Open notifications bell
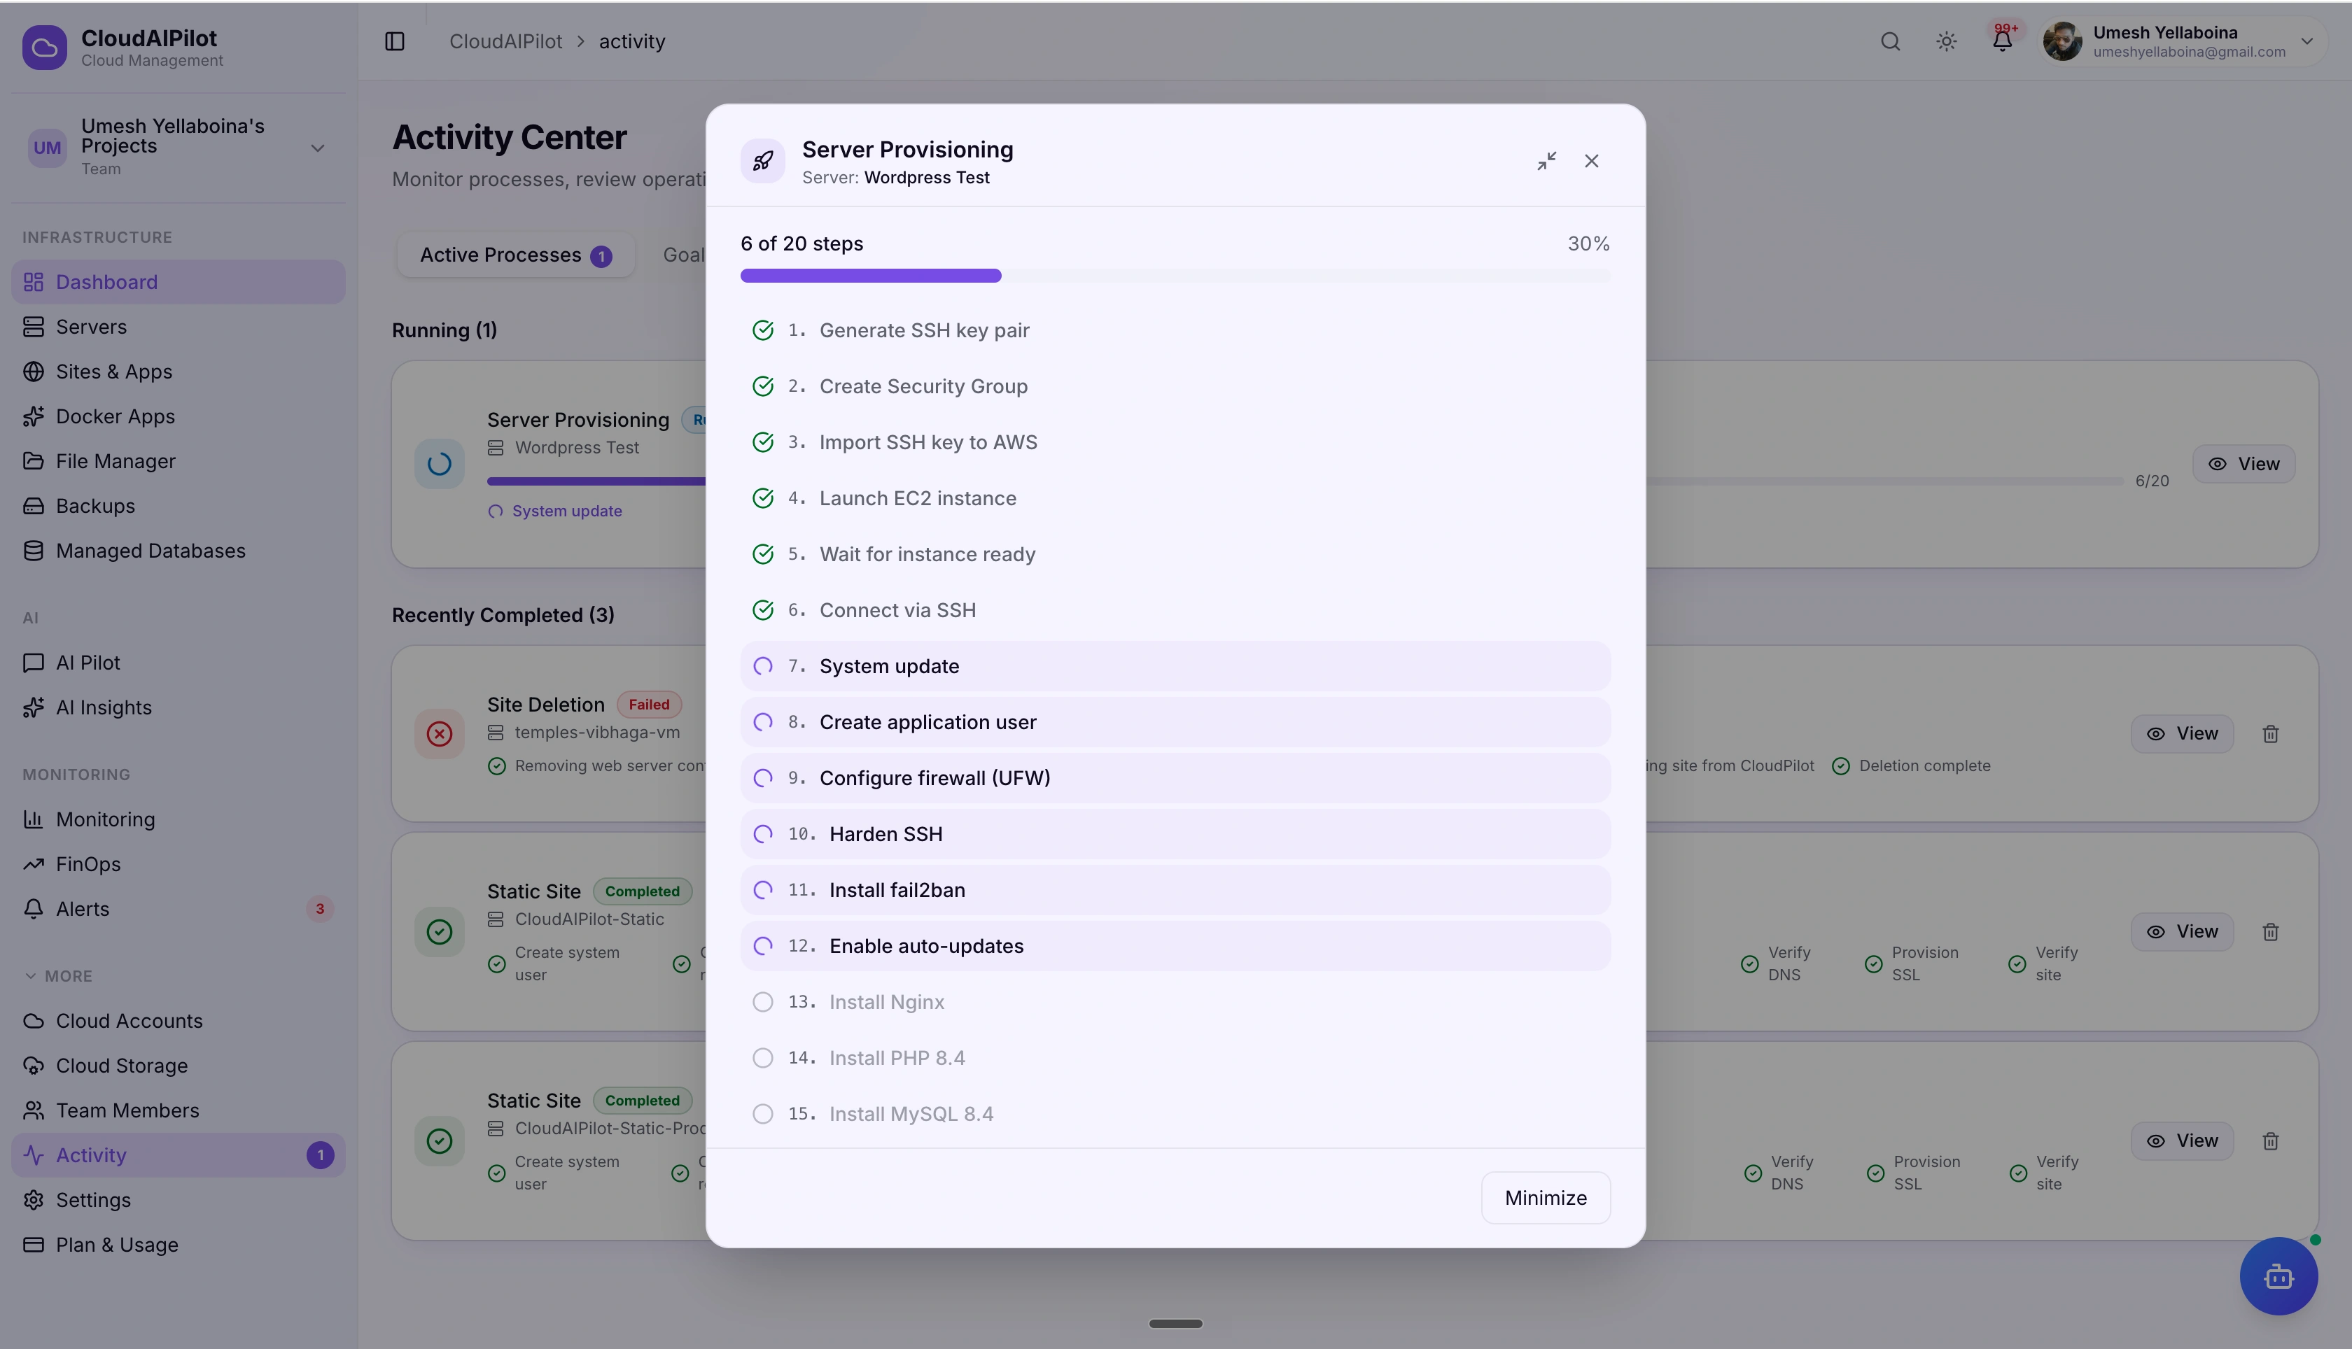The image size is (2352, 1349). tap(2002, 41)
